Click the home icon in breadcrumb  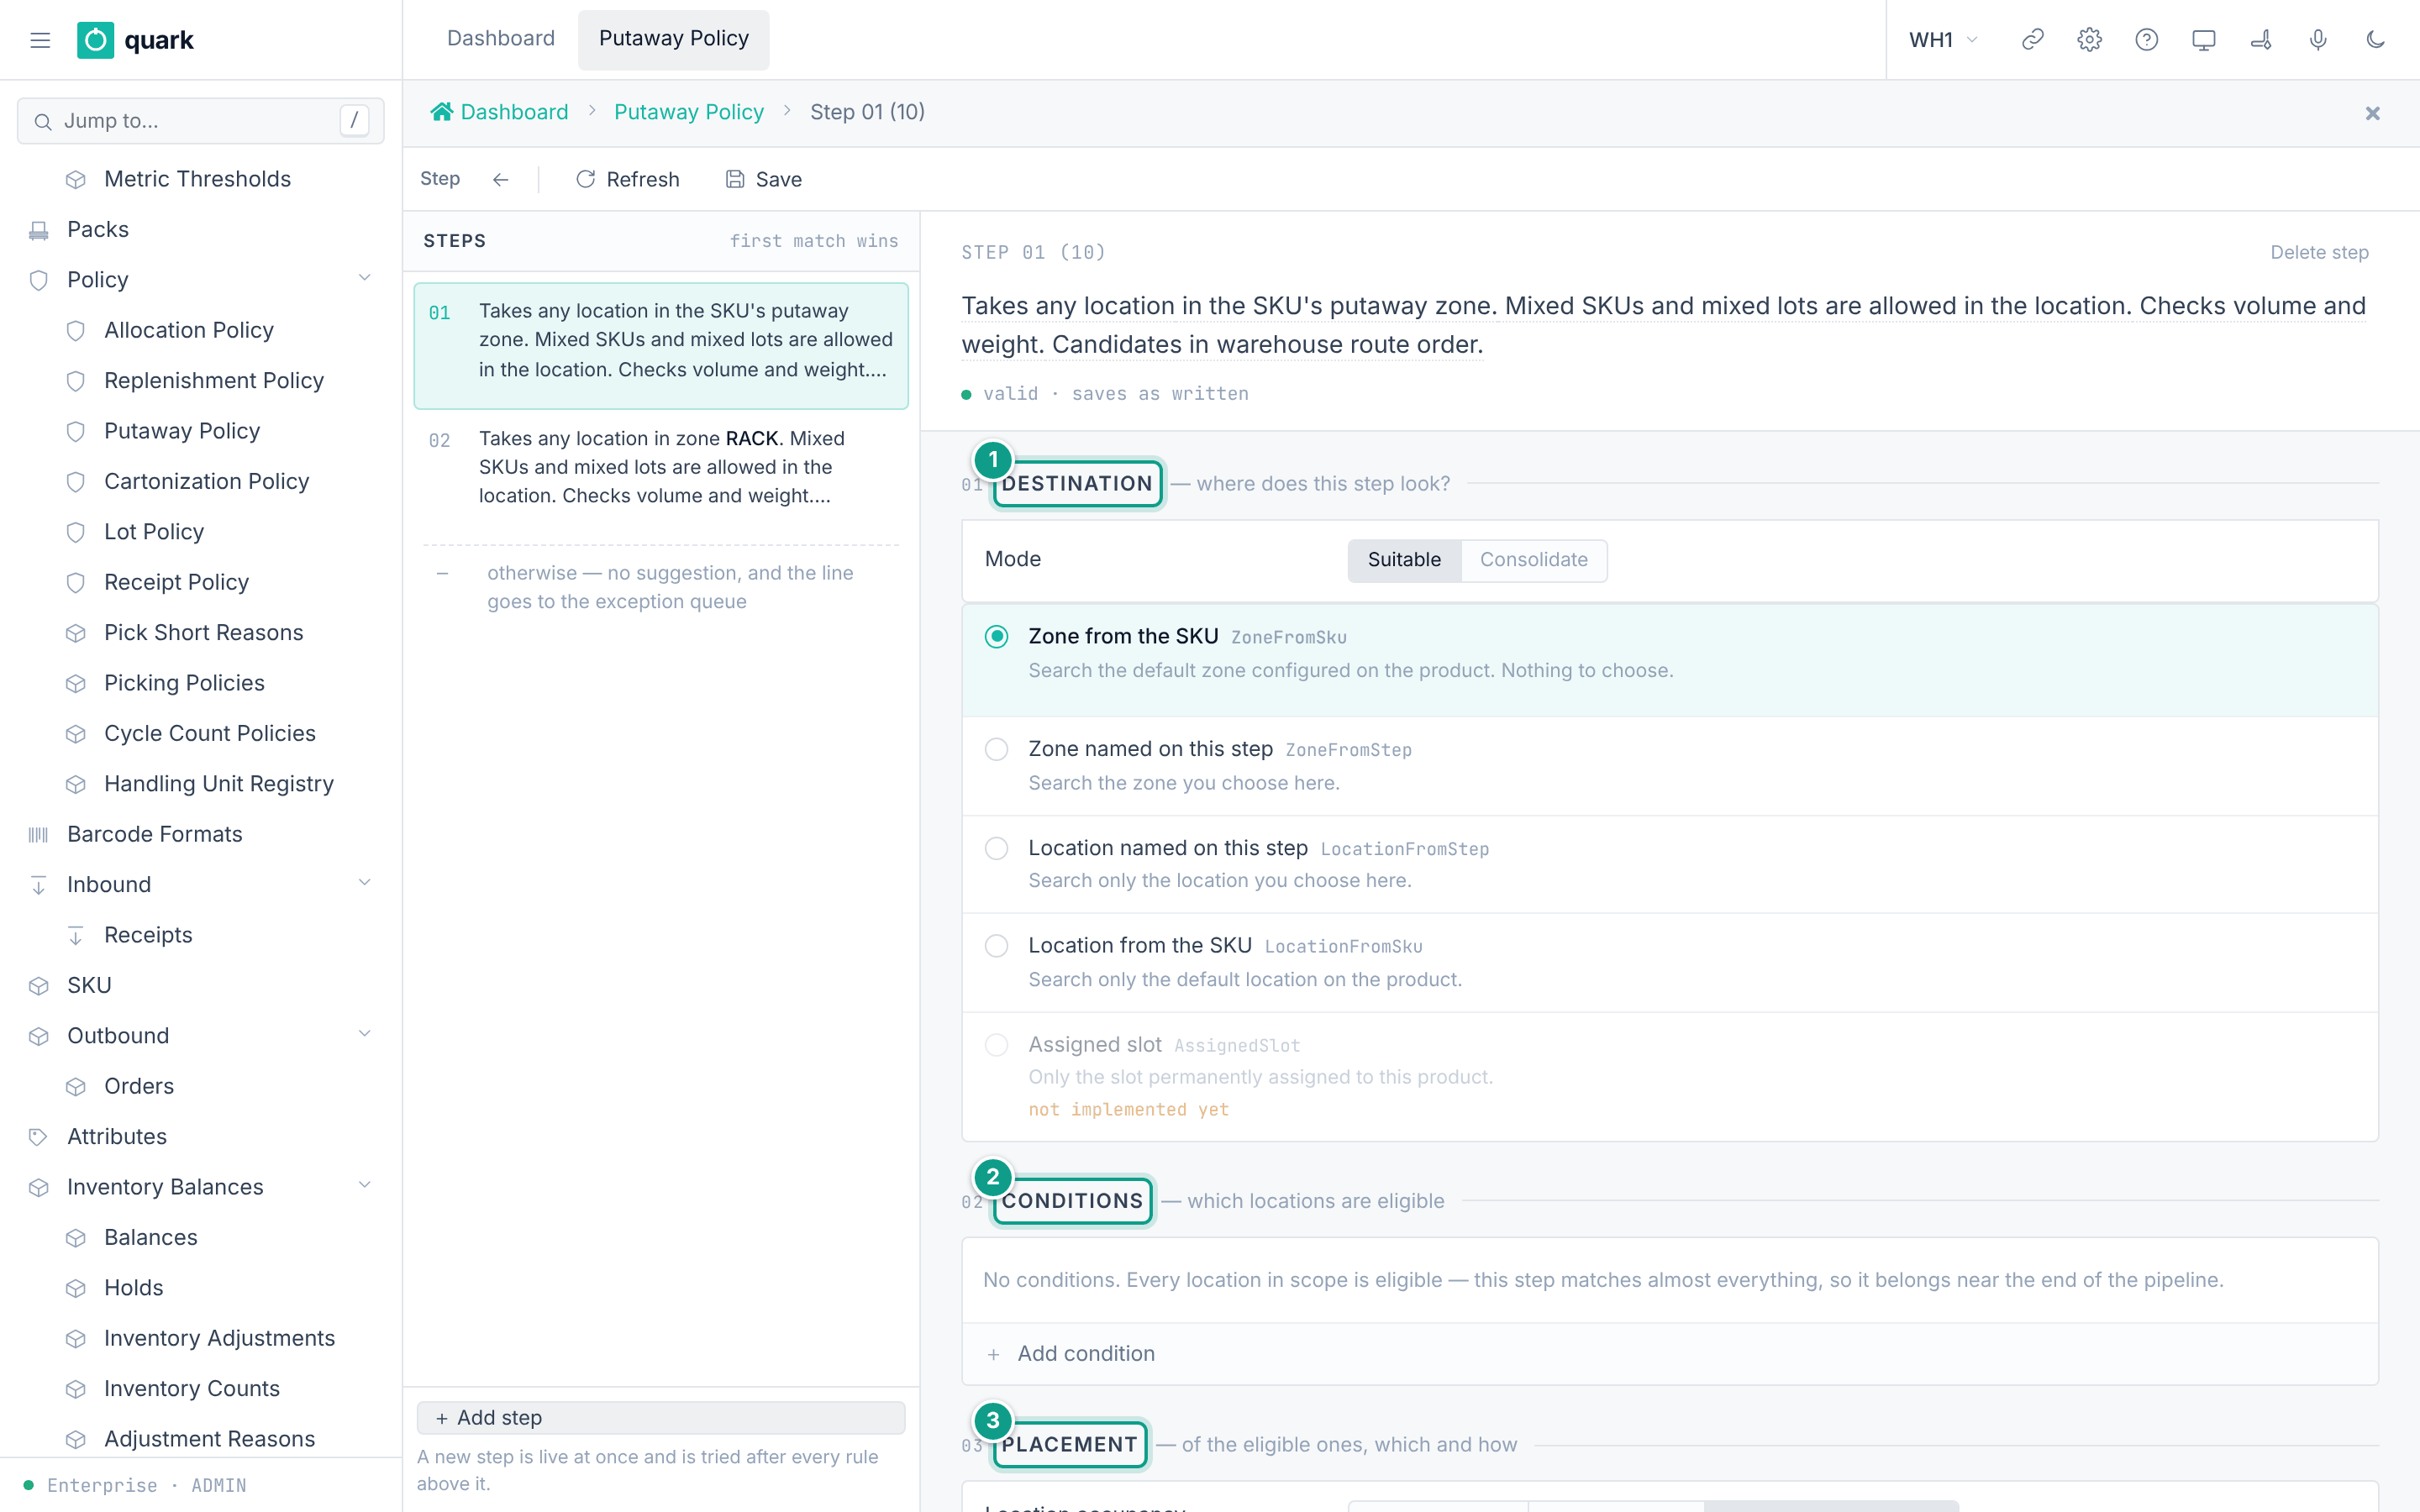point(441,112)
